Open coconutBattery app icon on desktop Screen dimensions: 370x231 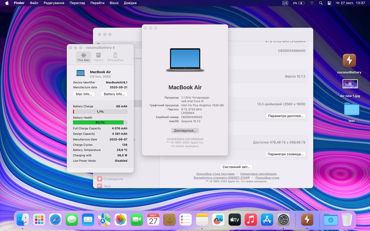pos(349,61)
